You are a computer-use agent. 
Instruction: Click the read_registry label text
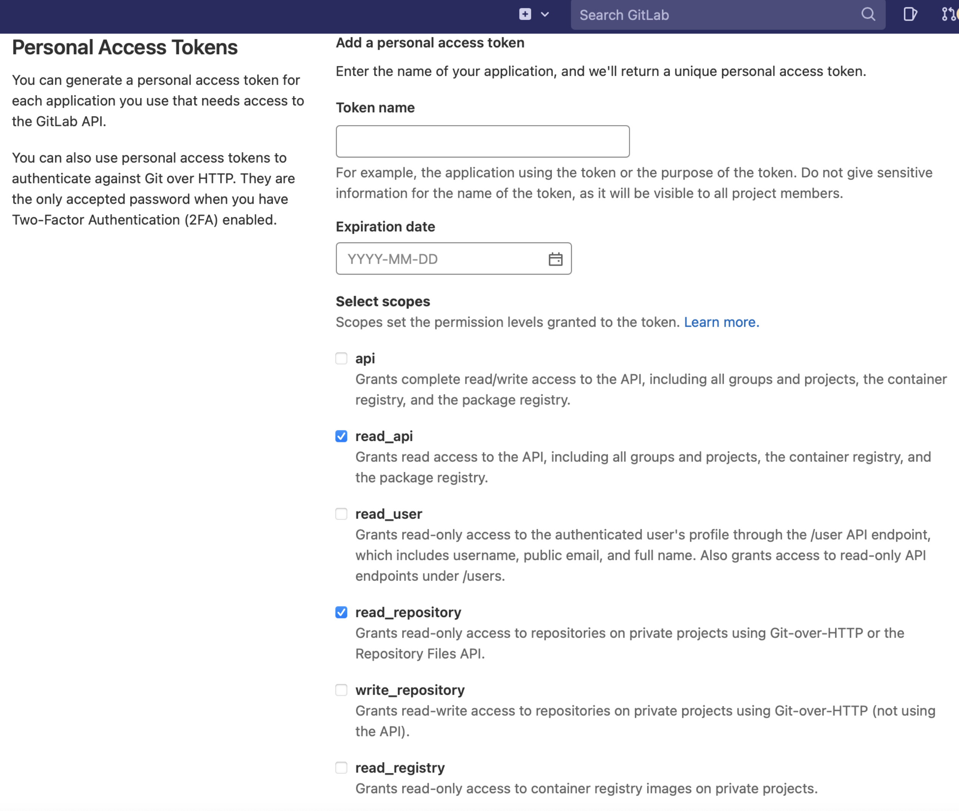point(400,767)
